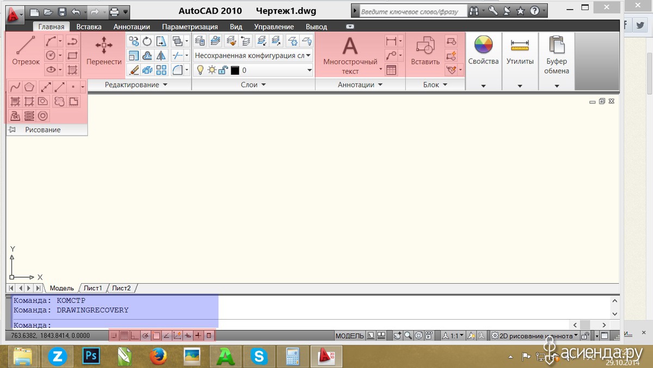The height and width of the screenshot is (368, 653).
Task: Open the Буфер обмена panel button
Action: [x=557, y=61]
